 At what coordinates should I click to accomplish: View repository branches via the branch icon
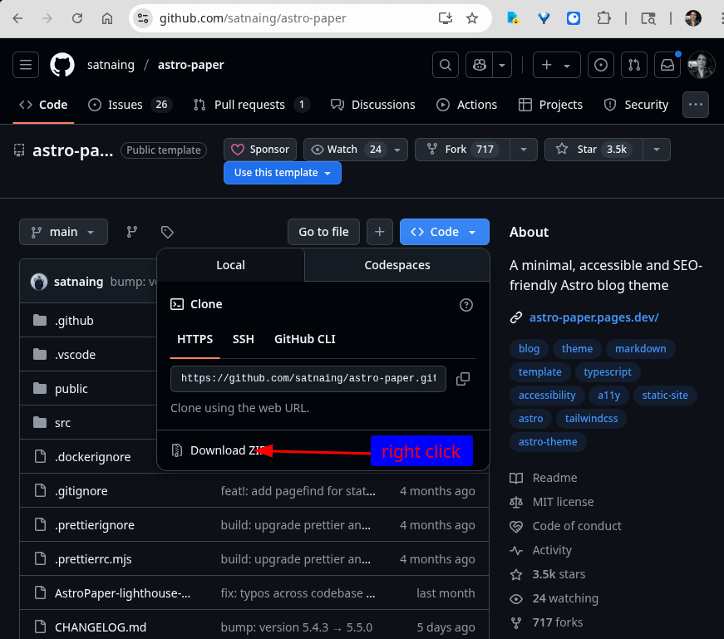point(131,232)
